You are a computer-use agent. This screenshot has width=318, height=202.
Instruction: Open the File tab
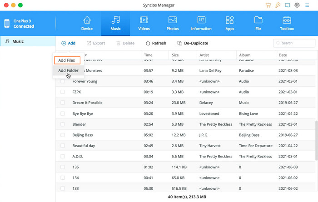point(258,23)
